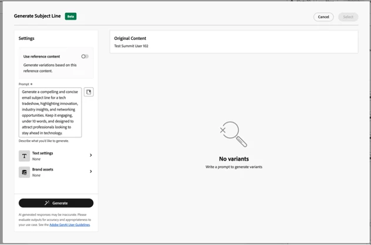This screenshot has height=245, width=371.
Task: Click the Generate button
Action: coord(56,203)
